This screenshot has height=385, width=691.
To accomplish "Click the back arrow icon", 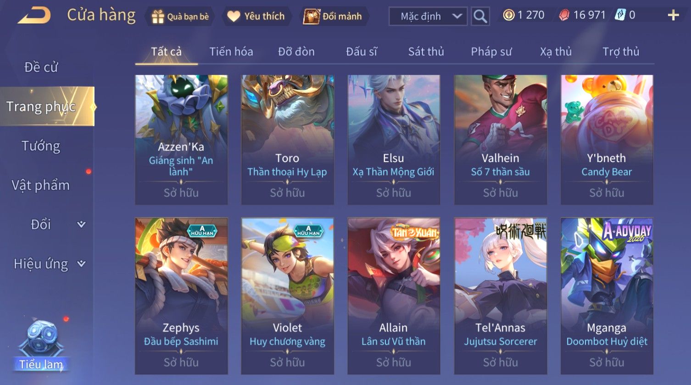I will coord(34,16).
